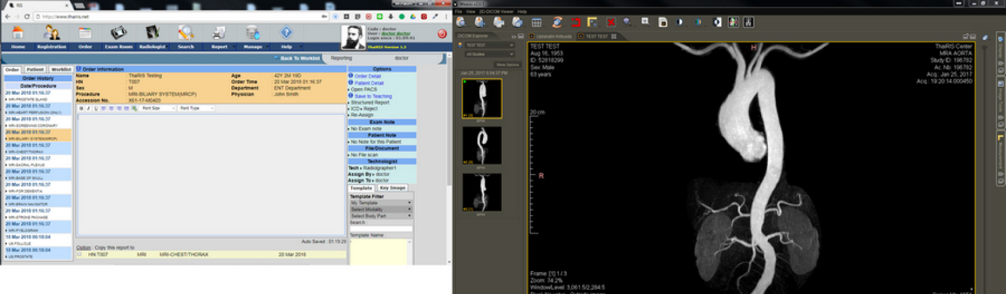This screenshot has width=1006, height=294.
Task: Open the Font Size dropdown
Action: click(158, 108)
